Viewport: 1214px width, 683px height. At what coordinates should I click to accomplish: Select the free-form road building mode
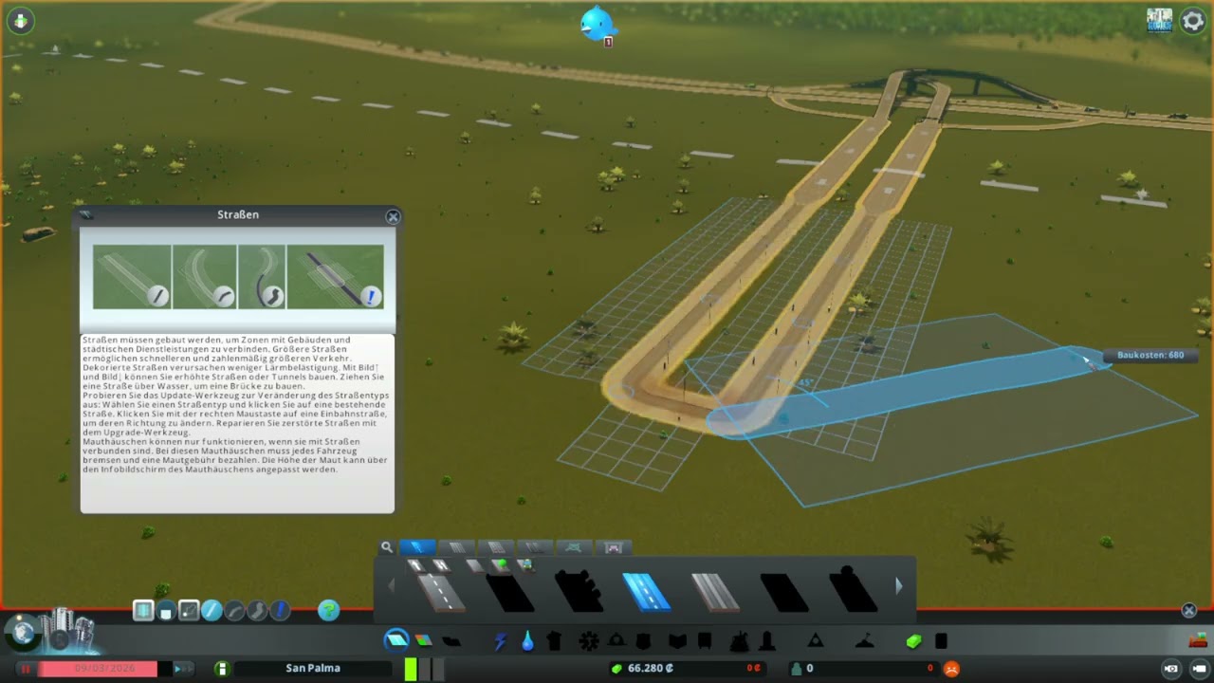[257, 611]
